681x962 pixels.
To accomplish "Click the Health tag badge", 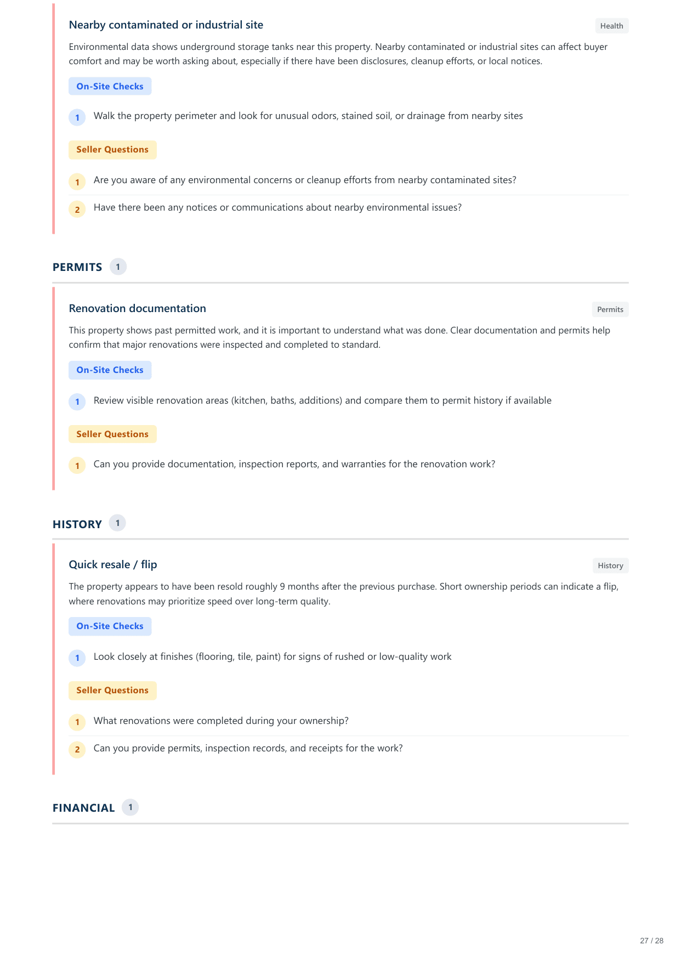I will tap(611, 26).
